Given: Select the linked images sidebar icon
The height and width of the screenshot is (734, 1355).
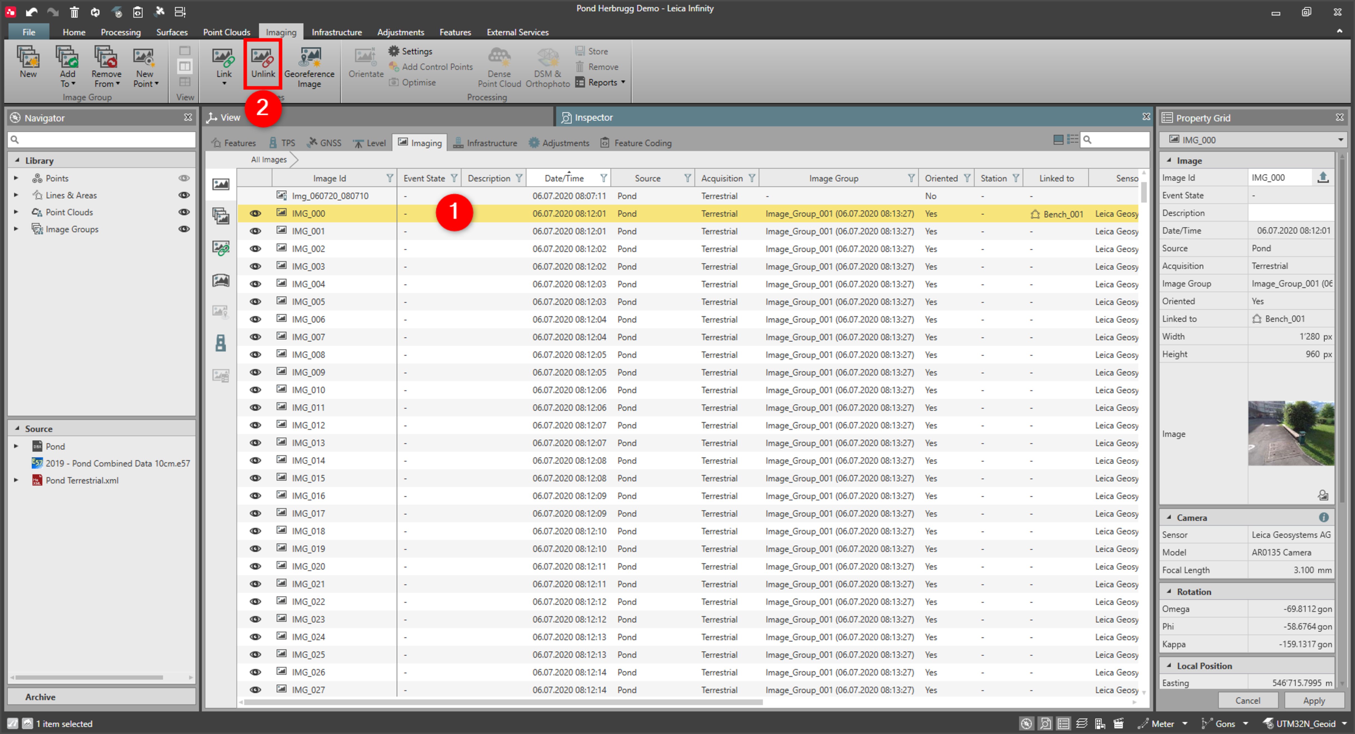Looking at the screenshot, I should [x=220, y=248].
